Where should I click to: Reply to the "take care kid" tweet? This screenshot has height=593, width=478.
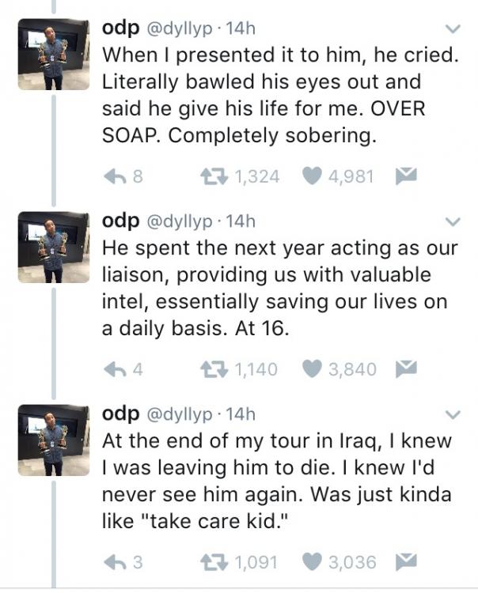pyautogui.click(x=116, y=562)
